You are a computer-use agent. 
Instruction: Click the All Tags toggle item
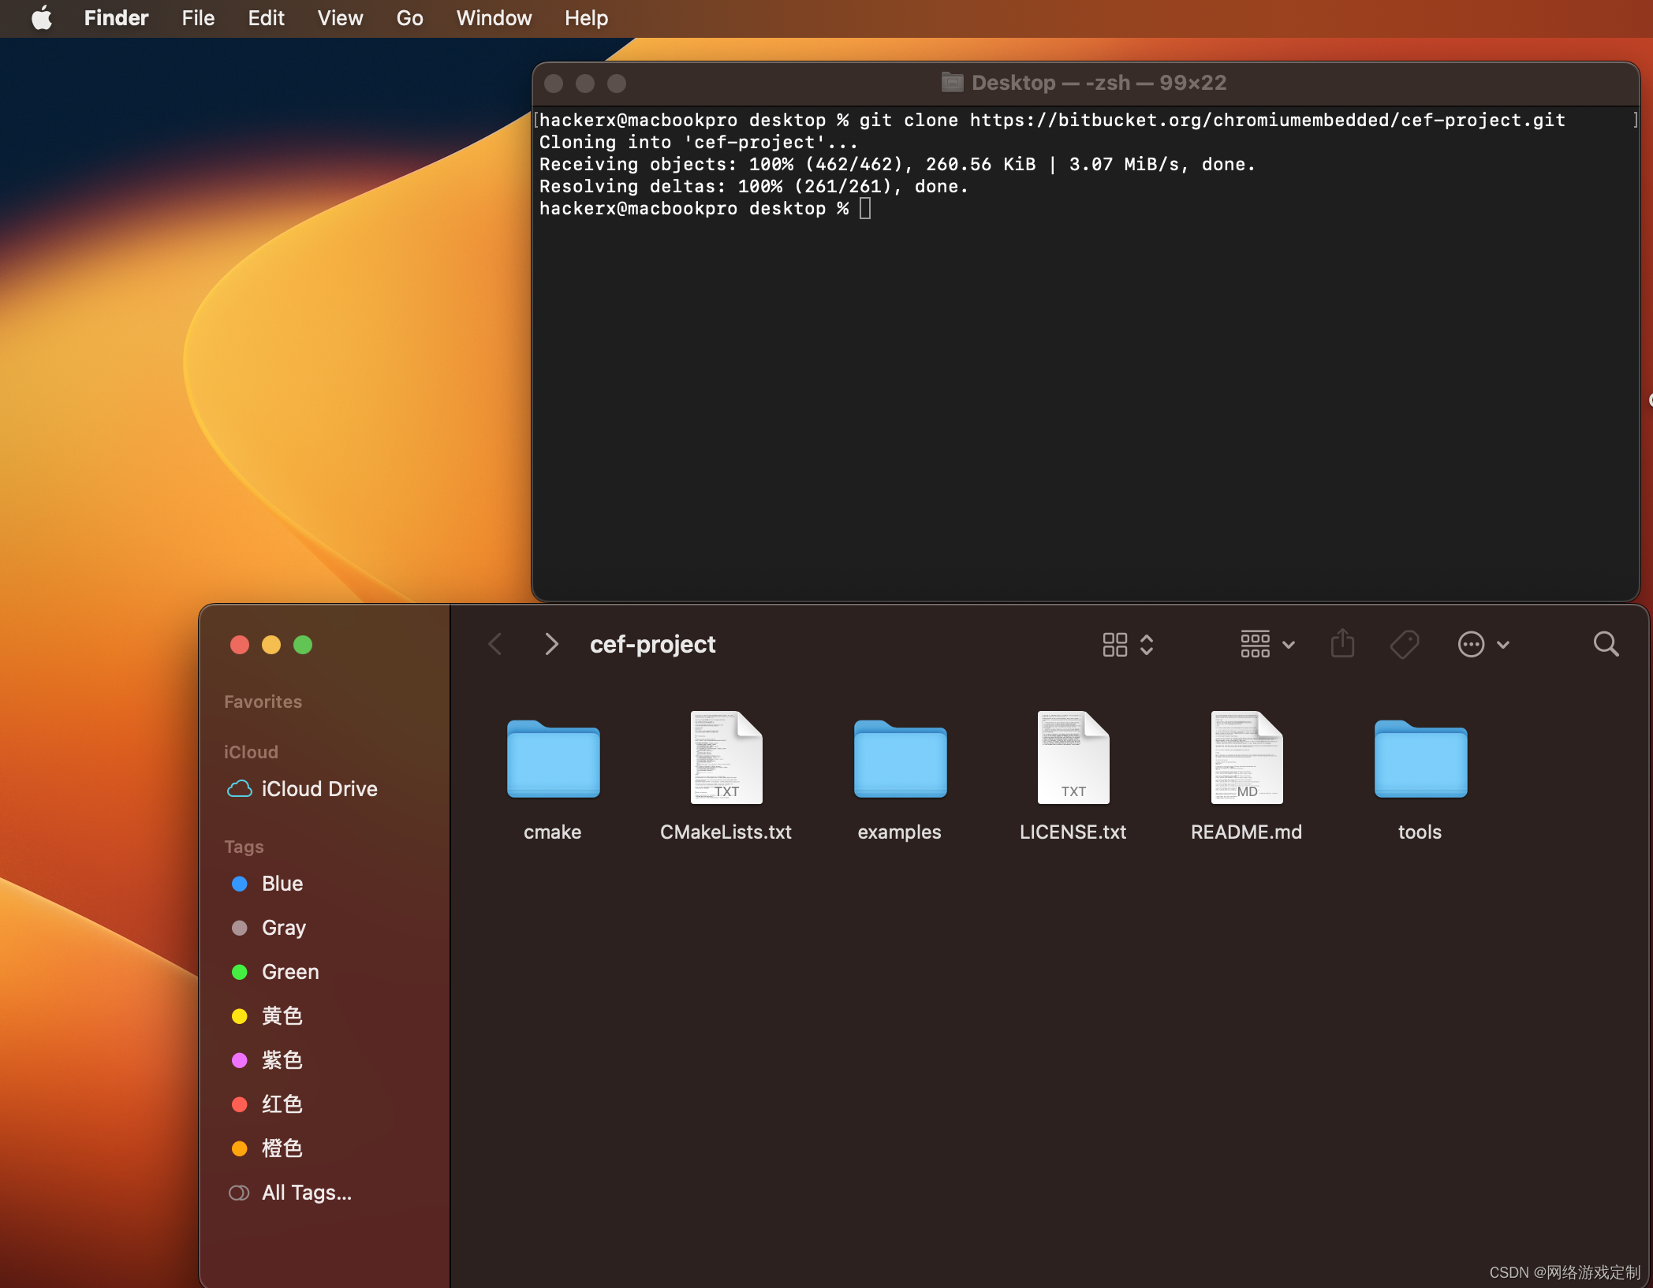pos(306,1193)
